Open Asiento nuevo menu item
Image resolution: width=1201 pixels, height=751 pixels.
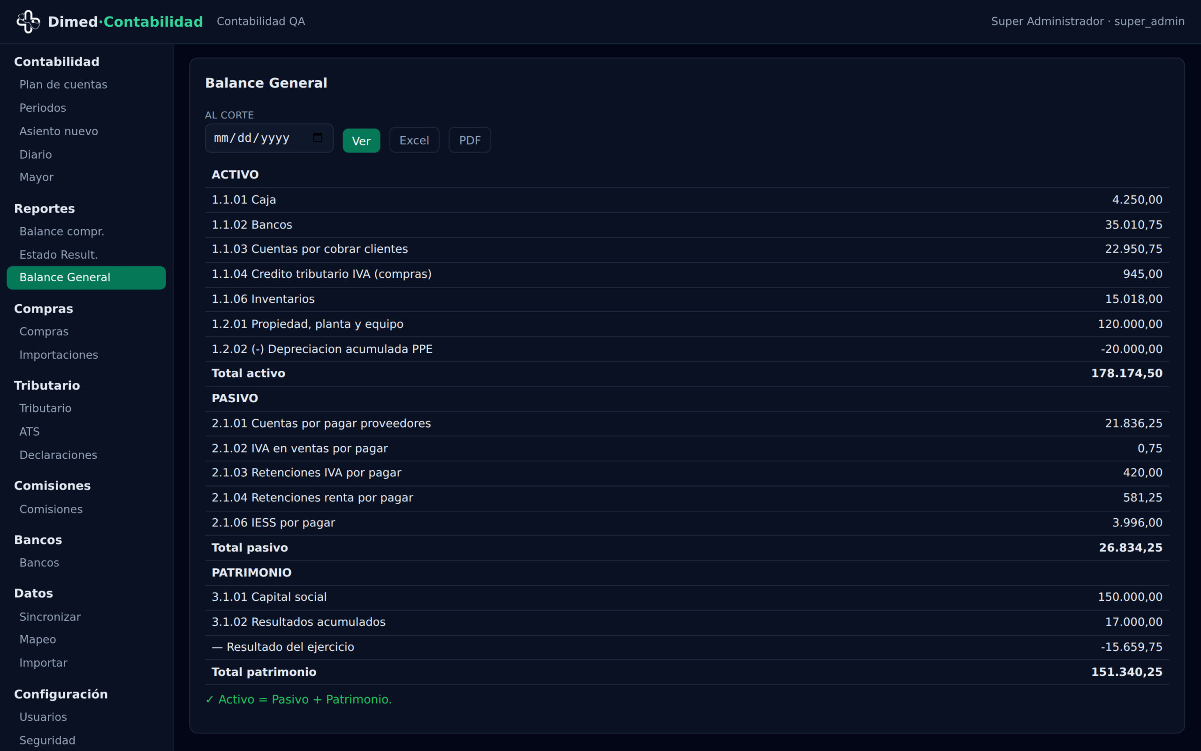pos(59,131)
